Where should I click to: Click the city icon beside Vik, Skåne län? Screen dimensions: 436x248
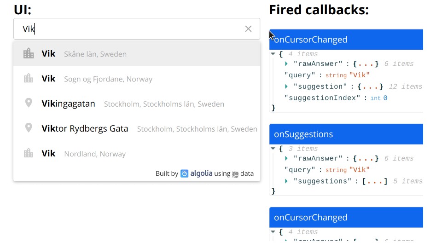click(x=29, y=54)
